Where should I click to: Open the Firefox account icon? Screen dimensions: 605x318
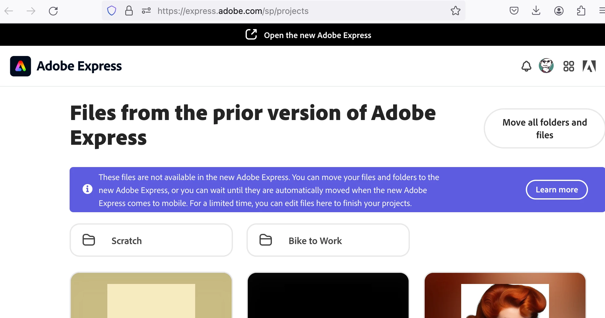point(559,11)
